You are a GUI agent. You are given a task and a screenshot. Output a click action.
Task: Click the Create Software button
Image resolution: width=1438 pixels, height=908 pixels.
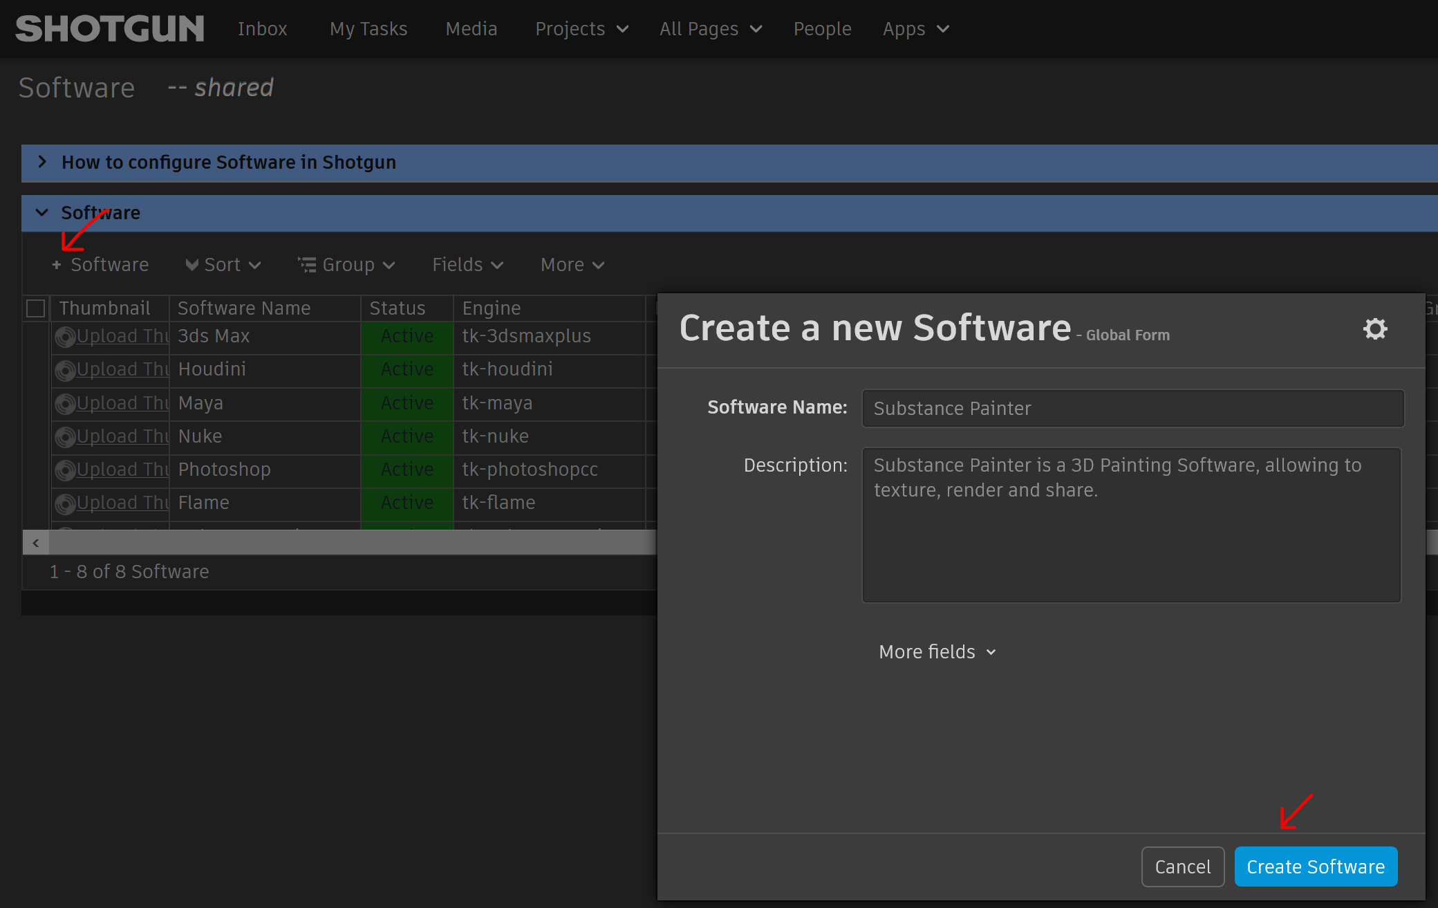1315,867
